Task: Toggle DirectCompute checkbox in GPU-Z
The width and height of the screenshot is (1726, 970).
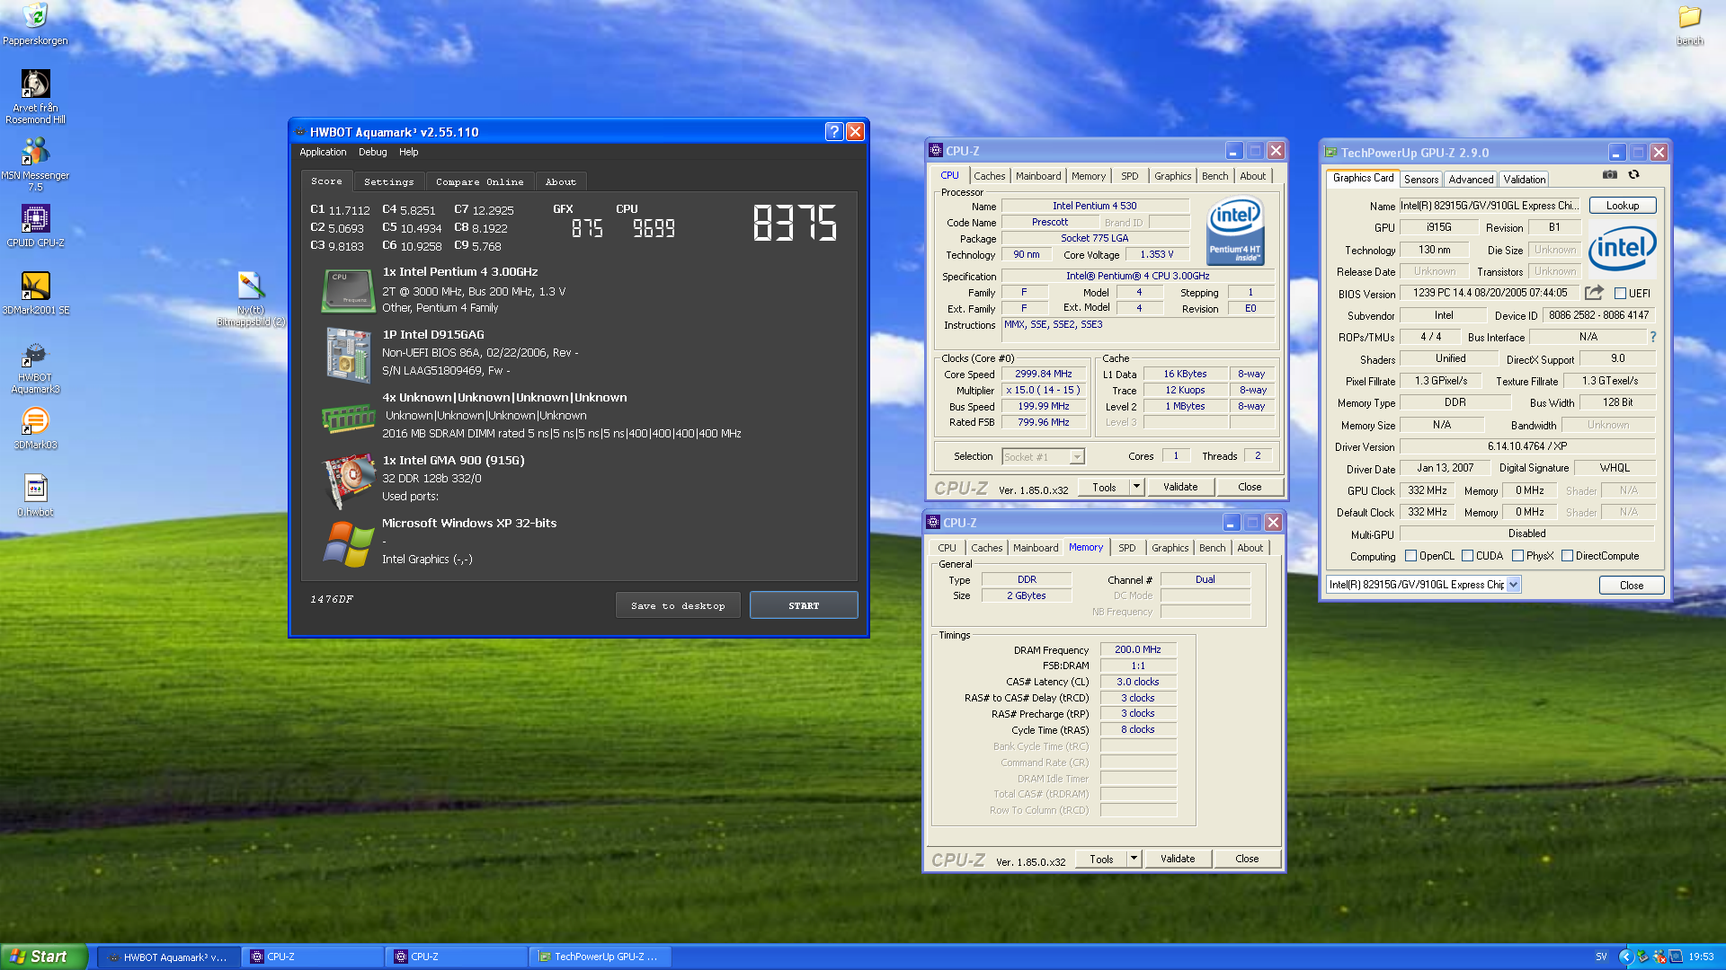Action: coord(1567,556)
